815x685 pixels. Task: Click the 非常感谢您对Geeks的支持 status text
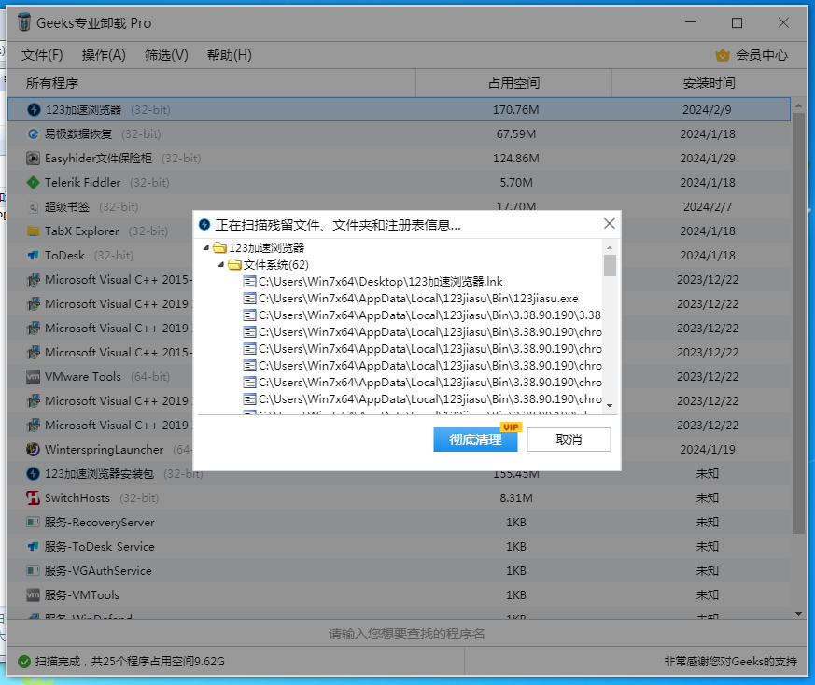click(x=730, y=661)
